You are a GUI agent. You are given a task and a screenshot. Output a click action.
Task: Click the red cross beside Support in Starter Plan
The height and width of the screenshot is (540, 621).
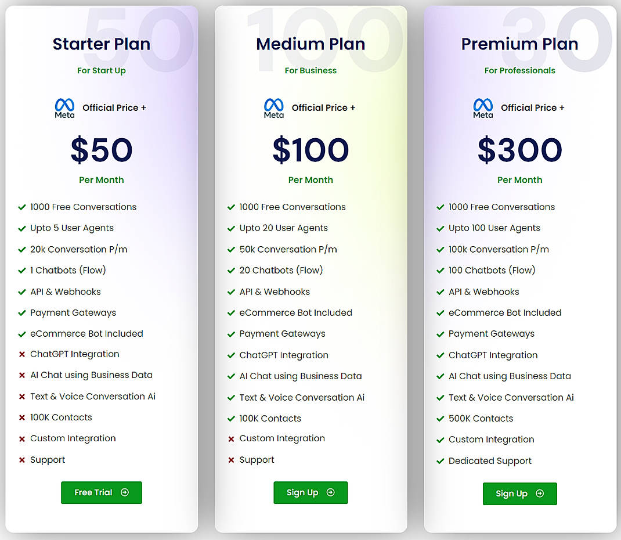(x=22, y=459)
